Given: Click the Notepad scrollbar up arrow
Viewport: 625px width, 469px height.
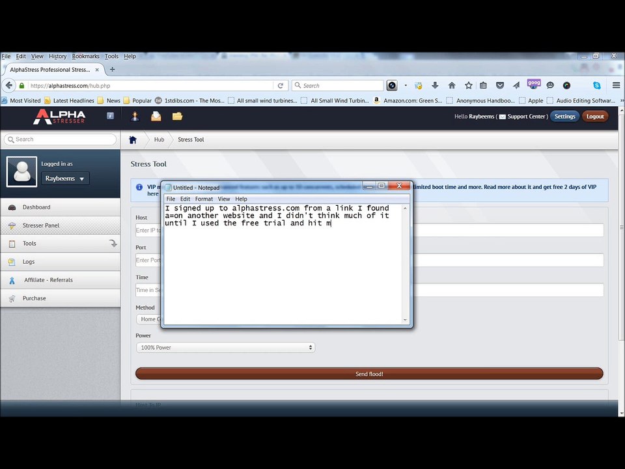Looking at the screenshot, I should (405, 208).
